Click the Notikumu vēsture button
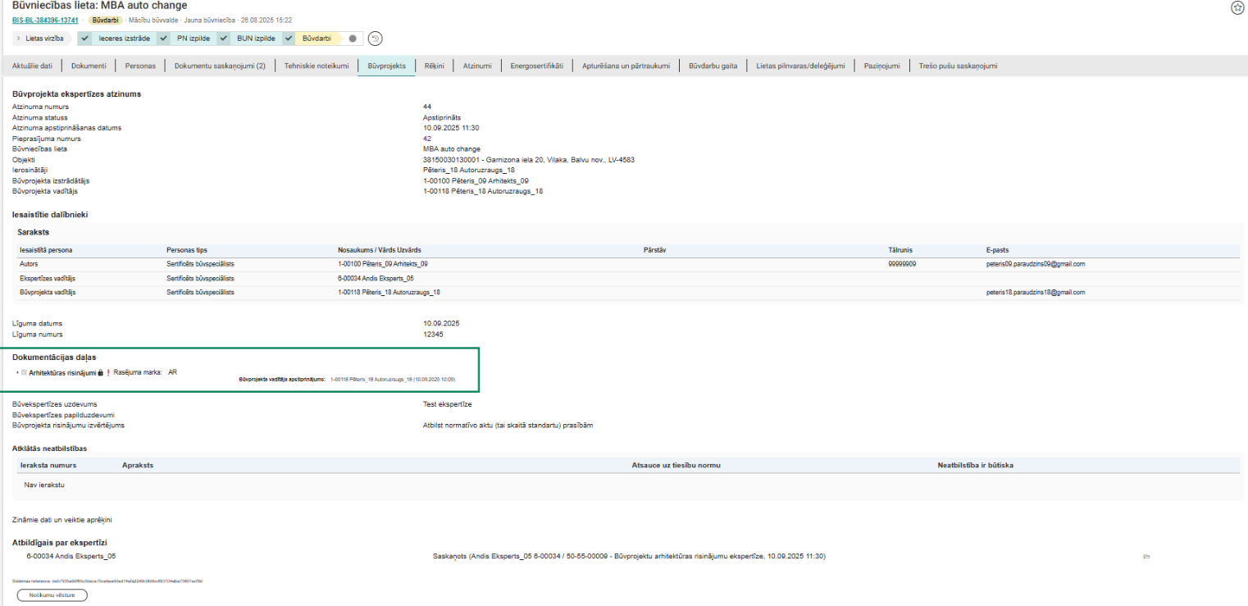Image resolution: width=1248 pixels, height=606 pixels. (x=52, y=595)
